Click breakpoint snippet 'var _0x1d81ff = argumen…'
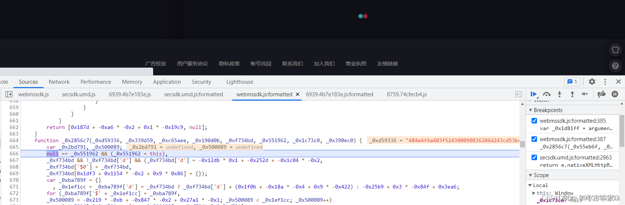 point(576,128)
